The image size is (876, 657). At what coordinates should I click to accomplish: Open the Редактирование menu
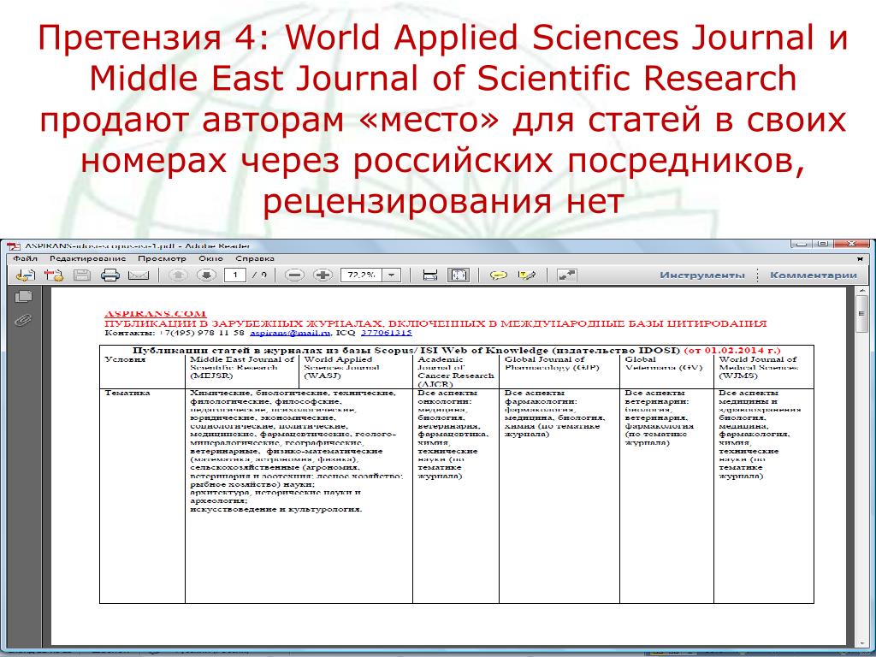click(x=88, y=258)
